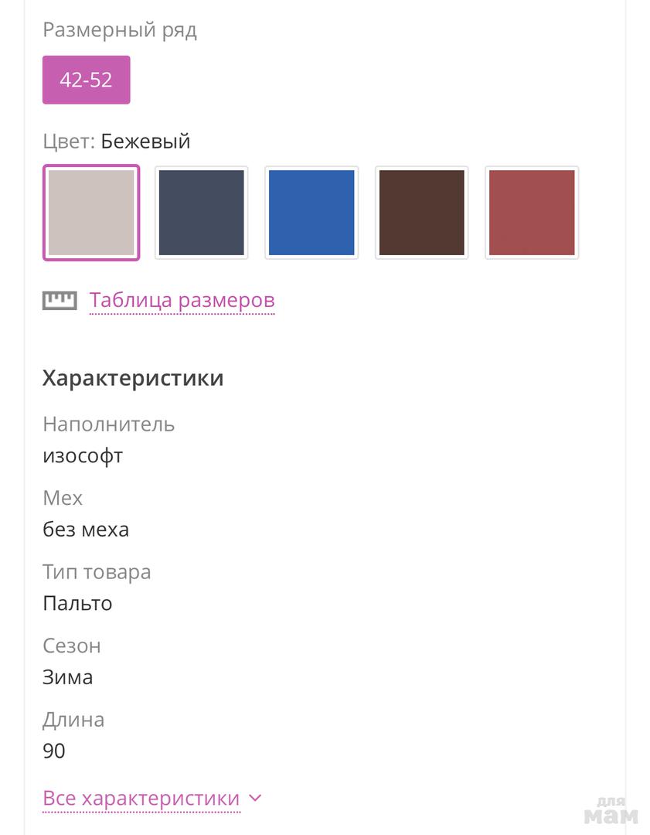Pick the dark slate gray color swatch
This screenshot has height=835, width=650.
[x=201, y=213]
